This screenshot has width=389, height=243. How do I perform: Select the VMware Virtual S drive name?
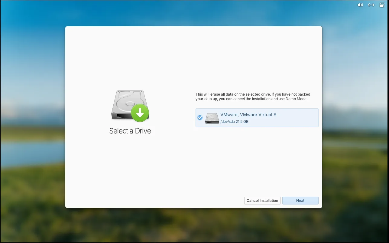tap(248, 115)
